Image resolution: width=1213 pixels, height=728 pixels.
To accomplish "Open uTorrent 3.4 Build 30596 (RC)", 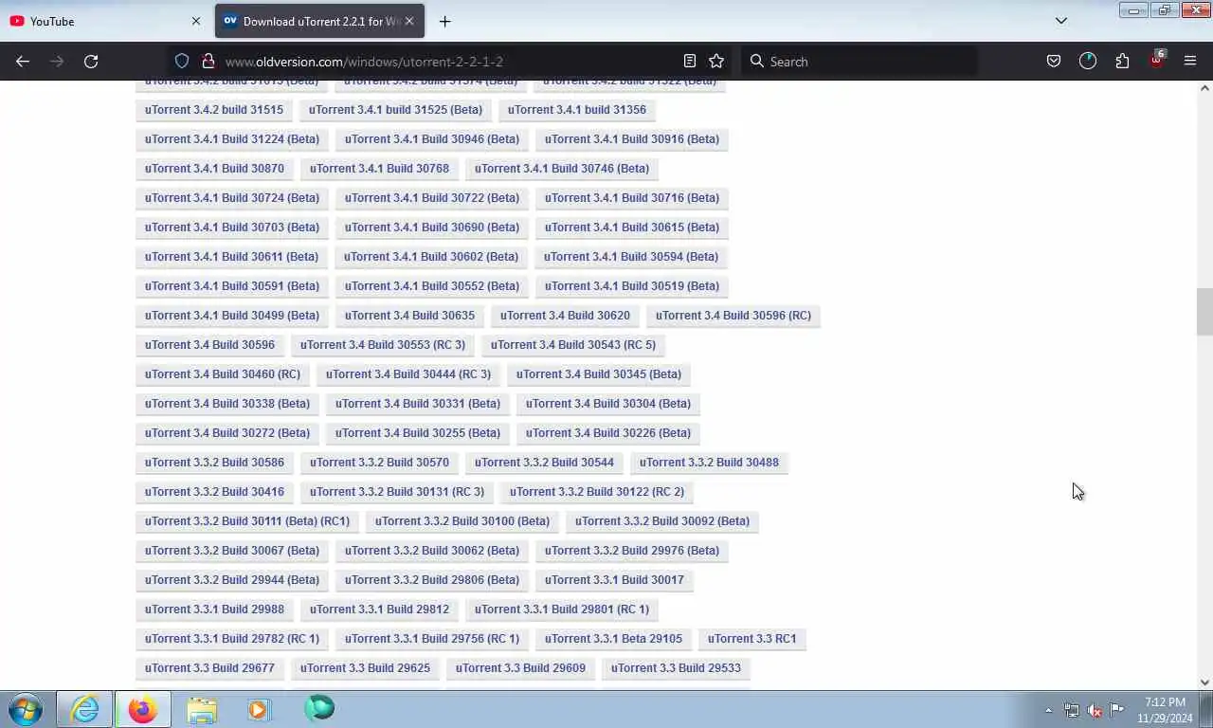I will click(x=733, y=316).
